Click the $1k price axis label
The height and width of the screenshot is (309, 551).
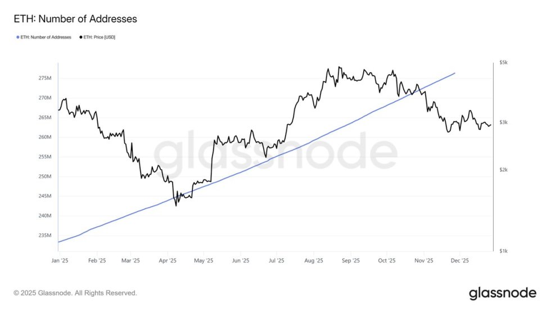[x=503, y=251]
